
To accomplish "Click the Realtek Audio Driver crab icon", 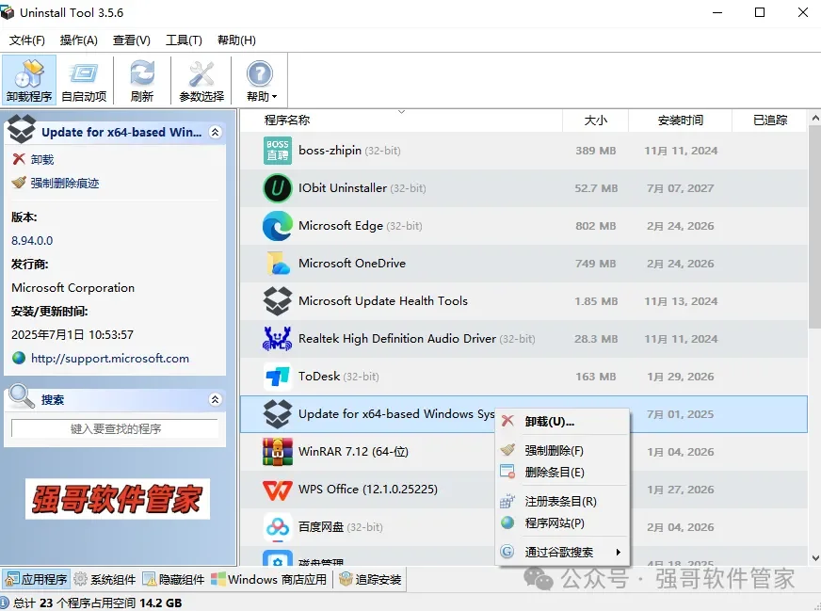I will (277, 339).
